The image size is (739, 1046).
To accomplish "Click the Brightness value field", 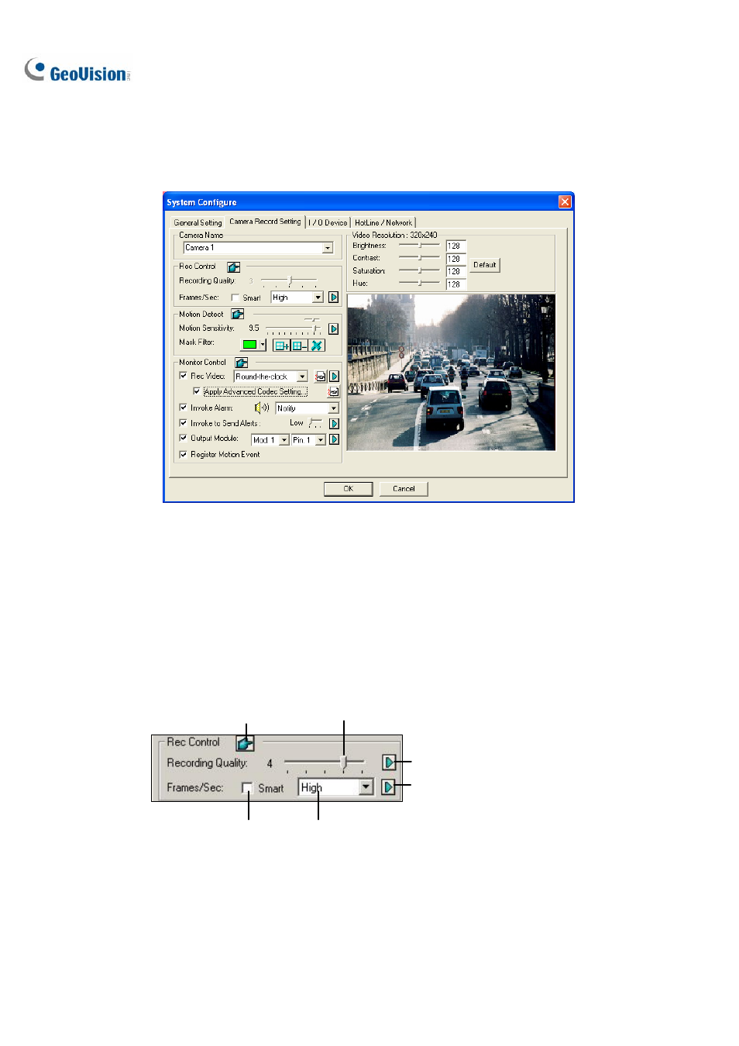I will tap(456, 246).
